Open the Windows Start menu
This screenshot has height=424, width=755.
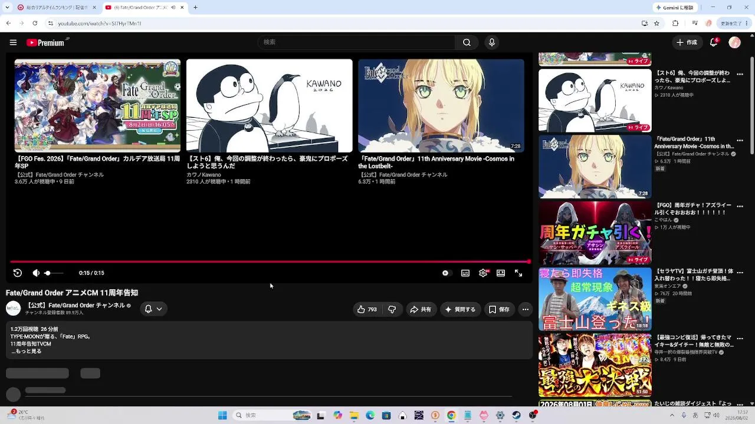coord(222,415)
